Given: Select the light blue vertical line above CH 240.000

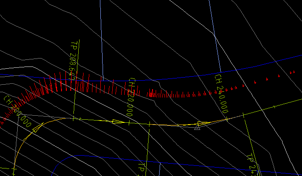Looking at the screenshot, I should (x=215, y=36).
